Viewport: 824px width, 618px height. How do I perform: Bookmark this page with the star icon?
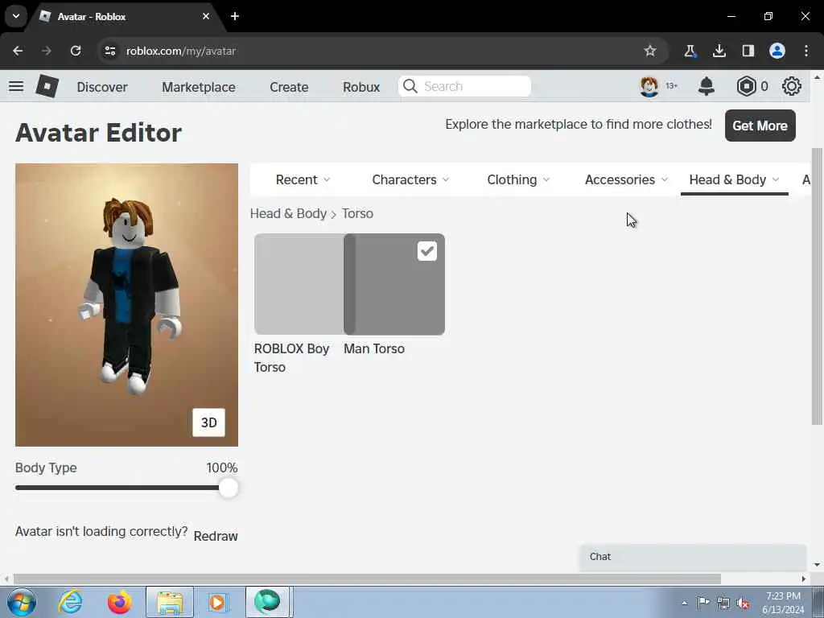click(x=650, y=51)
